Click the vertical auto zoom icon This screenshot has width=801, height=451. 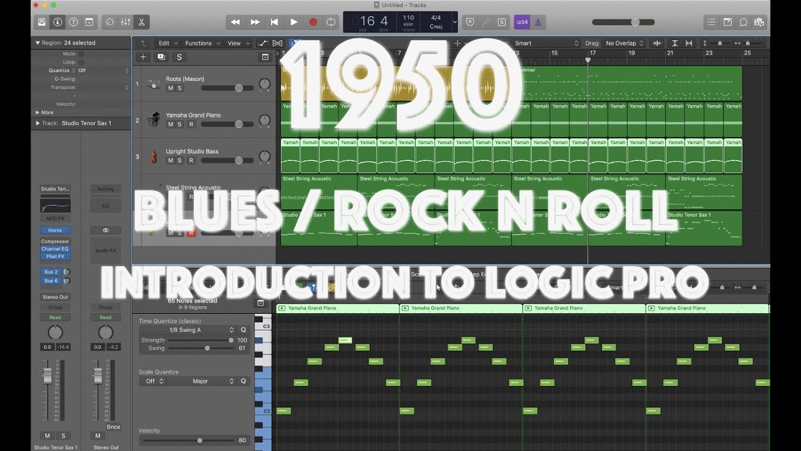tap(675, 43)
